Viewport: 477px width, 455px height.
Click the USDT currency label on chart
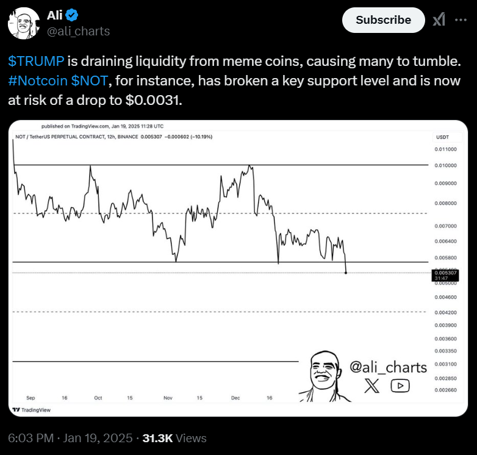click(x=442, y=137)
